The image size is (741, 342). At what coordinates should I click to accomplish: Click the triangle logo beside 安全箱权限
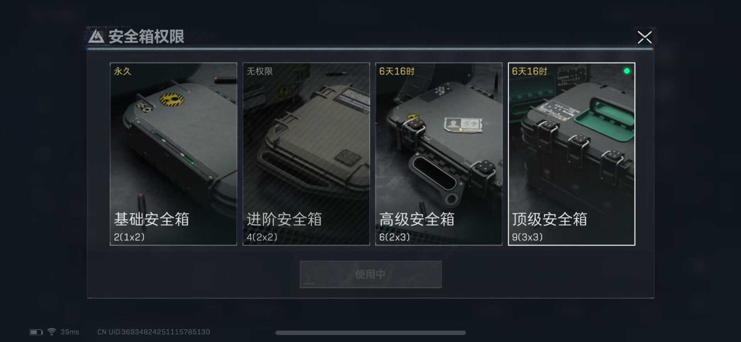coord(96,37)
